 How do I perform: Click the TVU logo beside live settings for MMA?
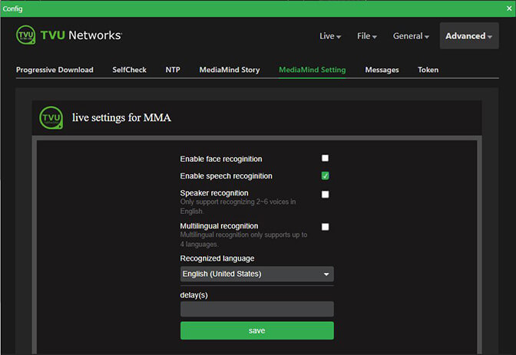51,117
